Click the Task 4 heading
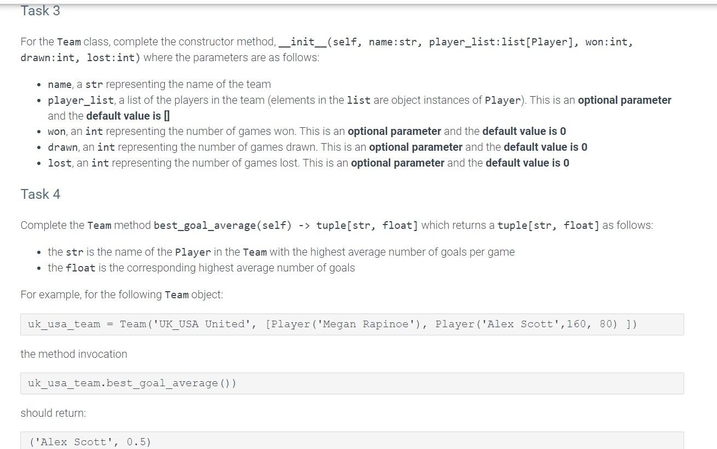This screenshot has width=717, height=449. [x=40, y=194]
